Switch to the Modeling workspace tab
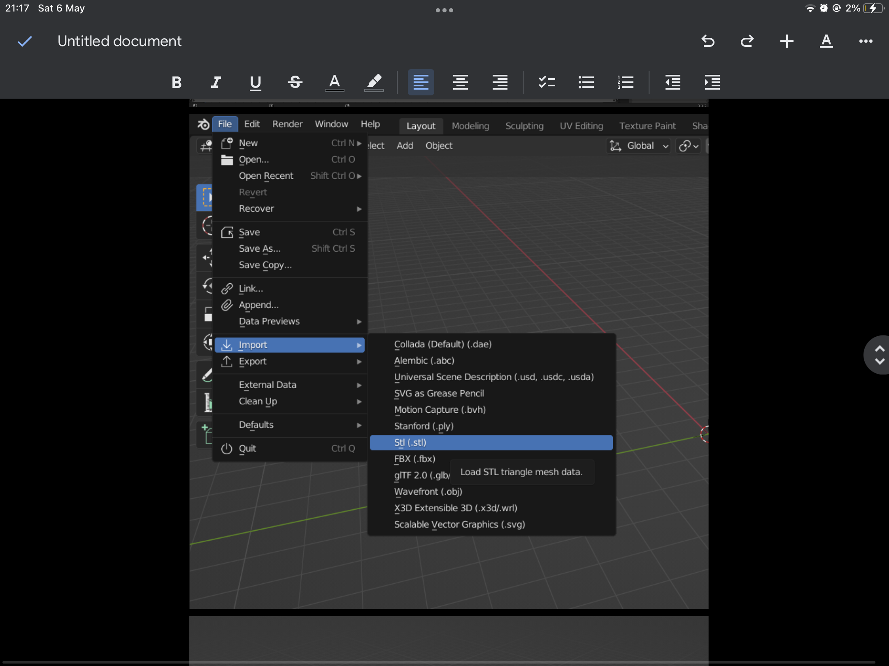The height and width of the screenshot is (666, 889). [x=470, y=126]
